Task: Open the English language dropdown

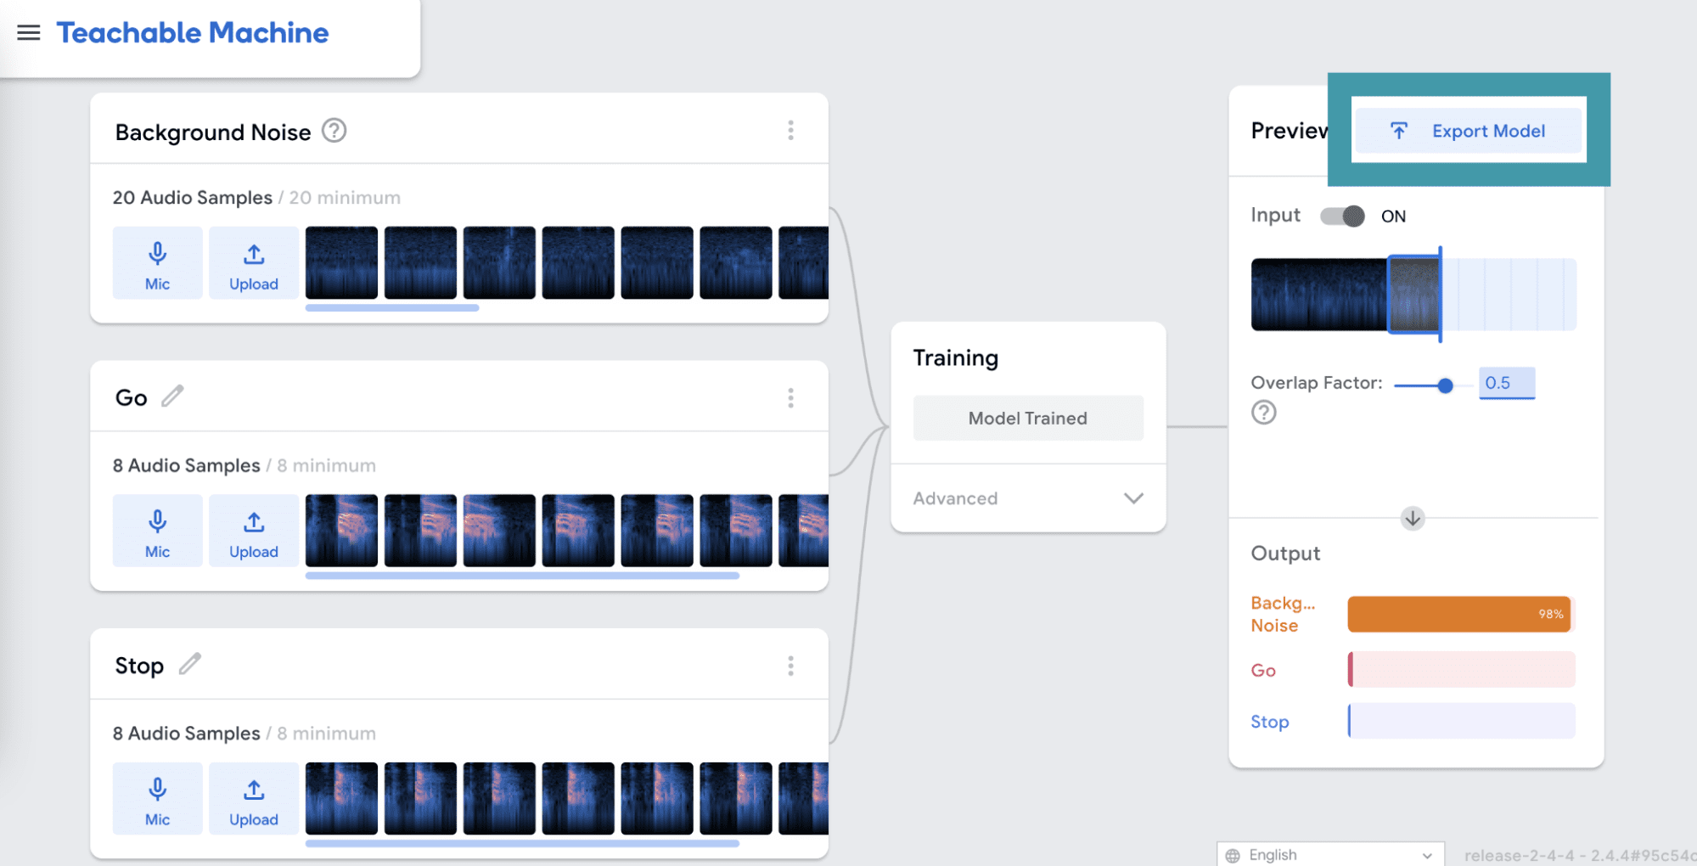Action: [1329, 854]
